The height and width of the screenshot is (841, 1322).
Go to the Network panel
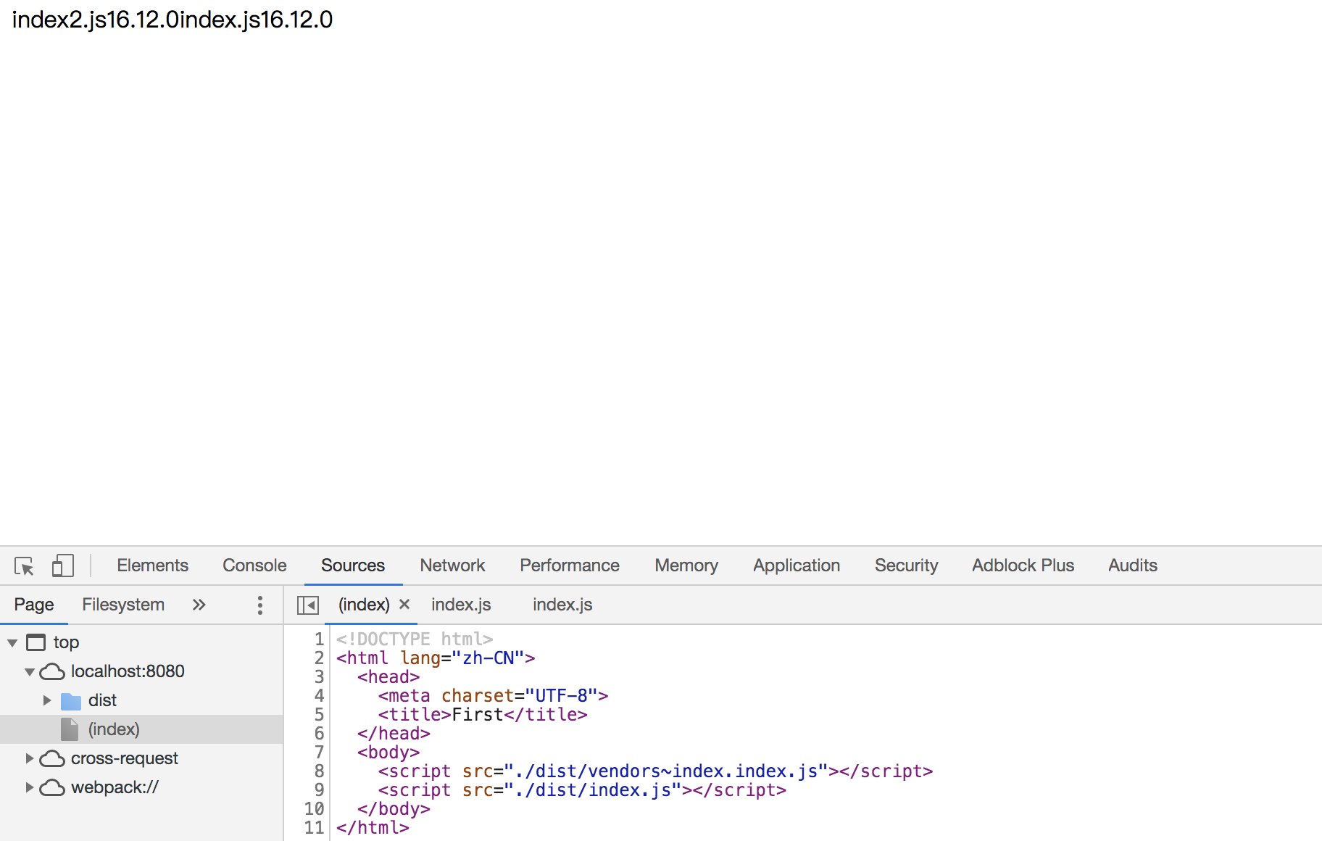click(x=452, y=565)
